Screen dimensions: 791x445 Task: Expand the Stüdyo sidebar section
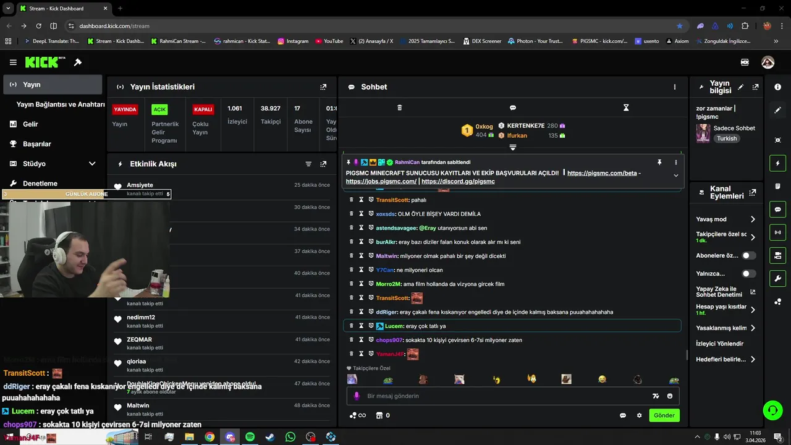click(x=92, y=164)
